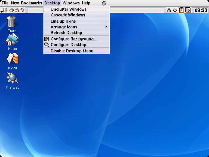Click the "Home" label under desktop icon

tap(13, 49)
